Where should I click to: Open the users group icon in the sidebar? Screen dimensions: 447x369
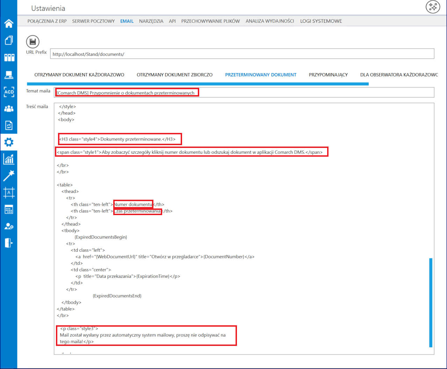click(x=9, y=108)
